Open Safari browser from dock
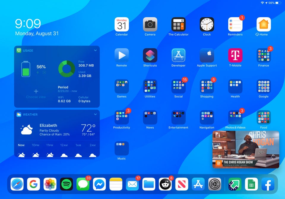 17,184
